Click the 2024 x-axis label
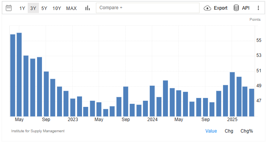This screenshot has height=143, width=270. [x=152, y=120]
